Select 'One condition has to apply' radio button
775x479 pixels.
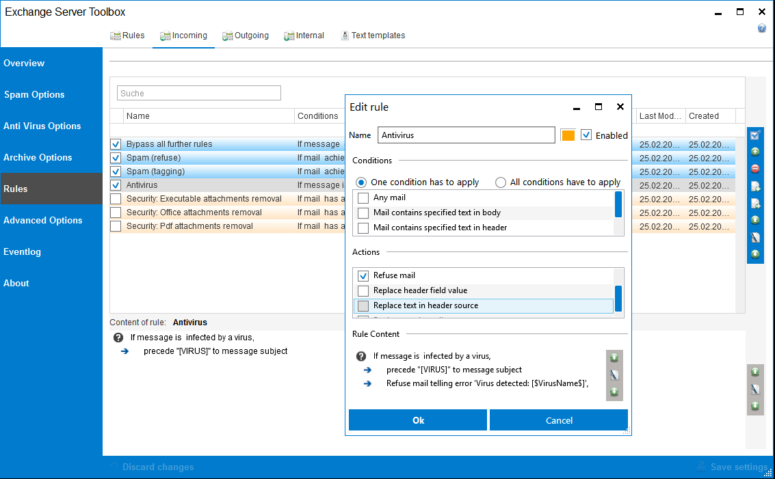[361, 182]
